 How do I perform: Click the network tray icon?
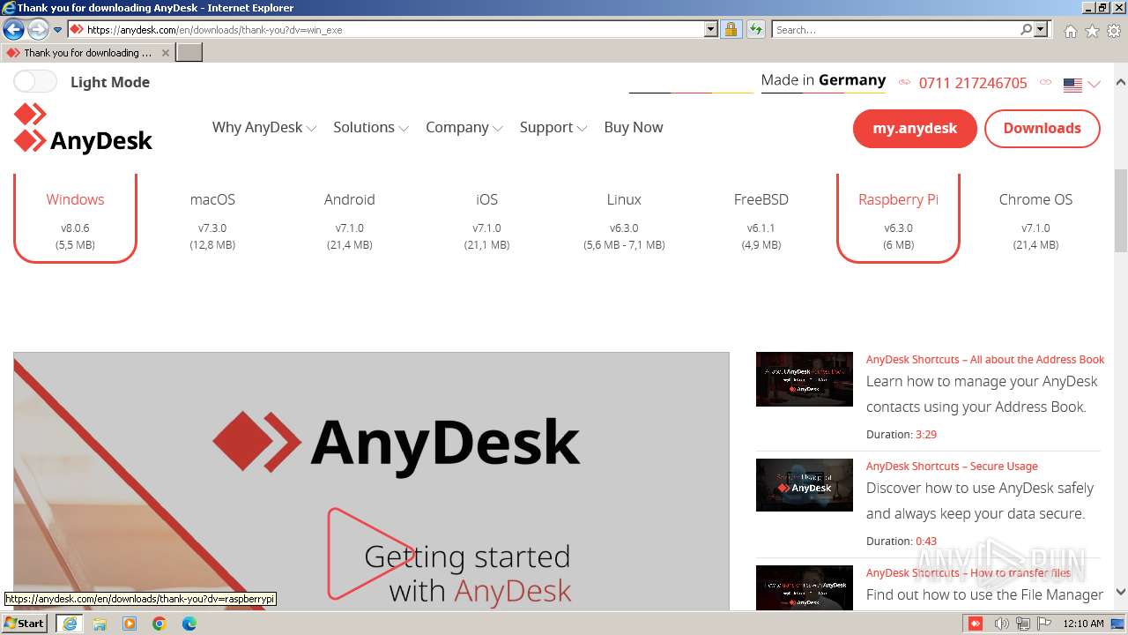click(1023, 624)
